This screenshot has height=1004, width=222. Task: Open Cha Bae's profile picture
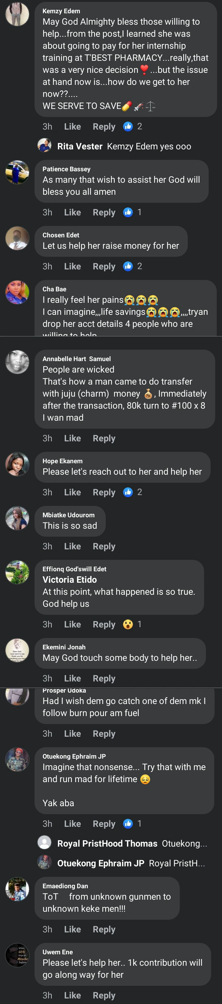coord(17,292)
